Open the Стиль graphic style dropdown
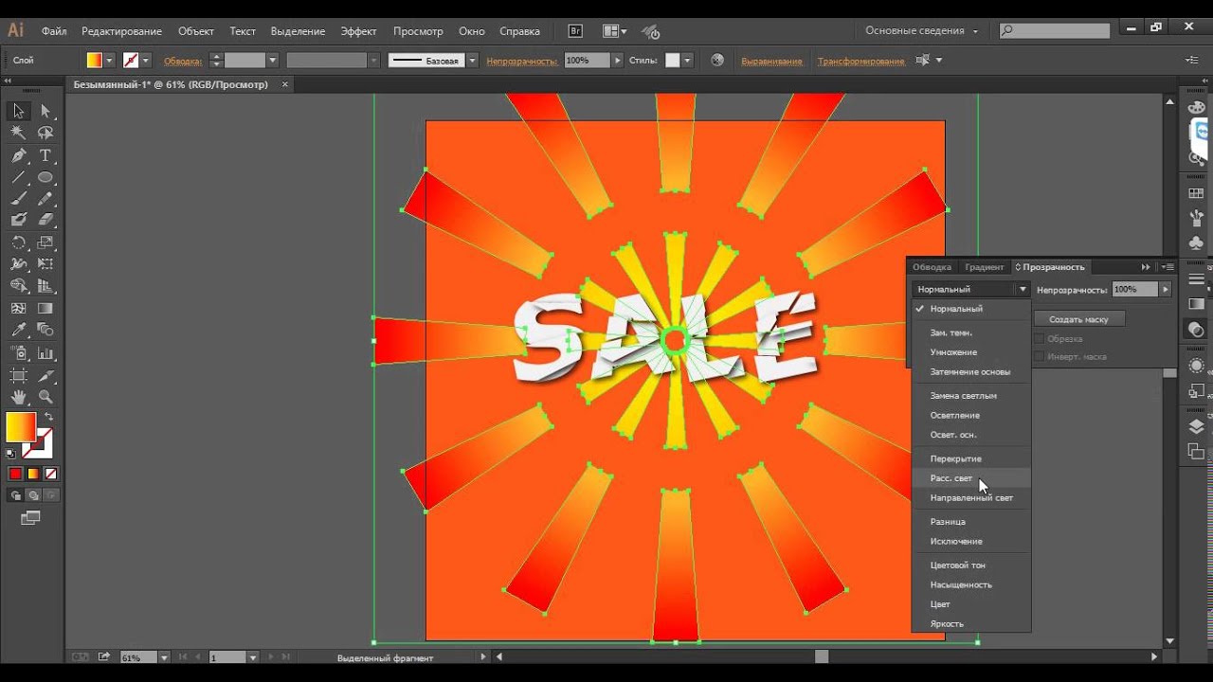 (687, 60)
